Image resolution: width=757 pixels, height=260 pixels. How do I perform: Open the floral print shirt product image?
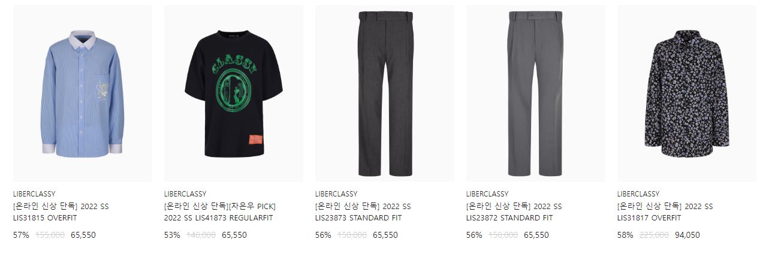[687, 93]
